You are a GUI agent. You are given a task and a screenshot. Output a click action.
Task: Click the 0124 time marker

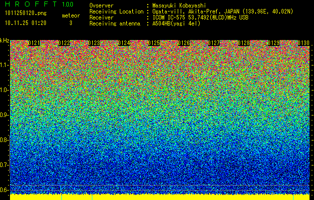124,43
